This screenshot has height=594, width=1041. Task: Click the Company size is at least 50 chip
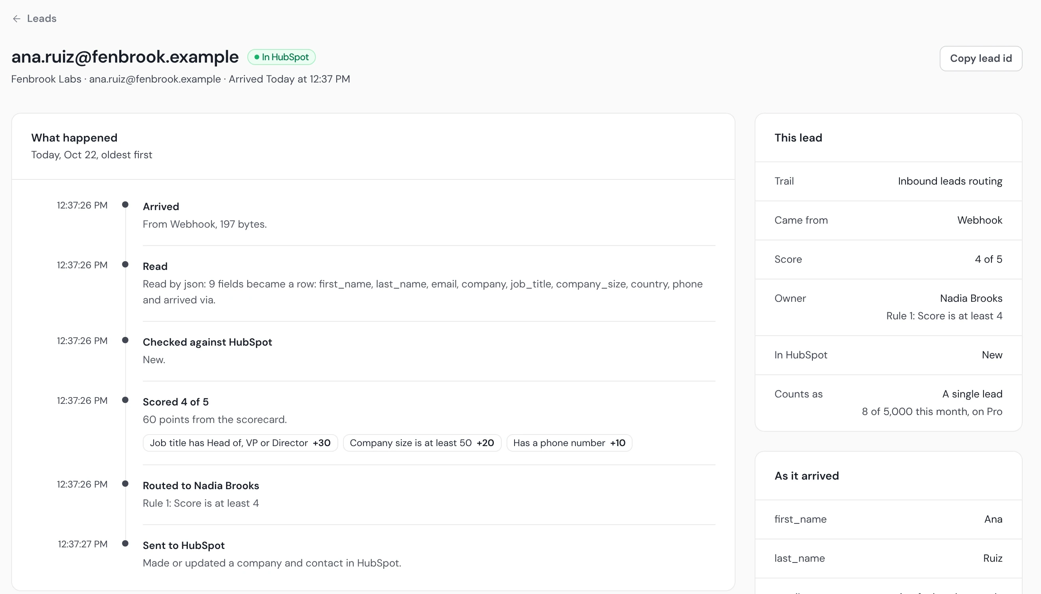(x=422, y=443)
